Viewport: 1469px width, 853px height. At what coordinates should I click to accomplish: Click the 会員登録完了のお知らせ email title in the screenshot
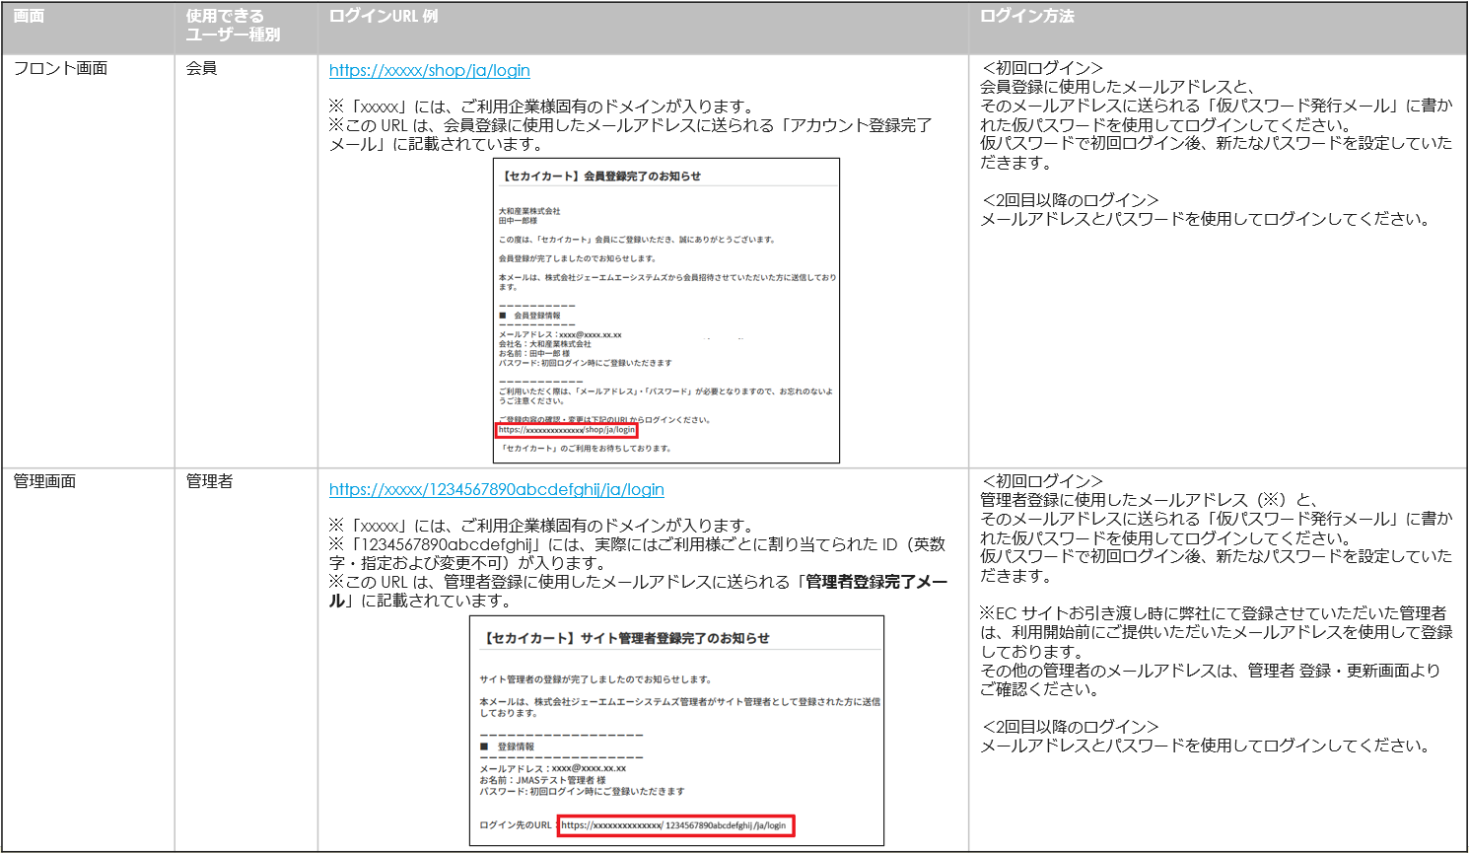point(601,176)
